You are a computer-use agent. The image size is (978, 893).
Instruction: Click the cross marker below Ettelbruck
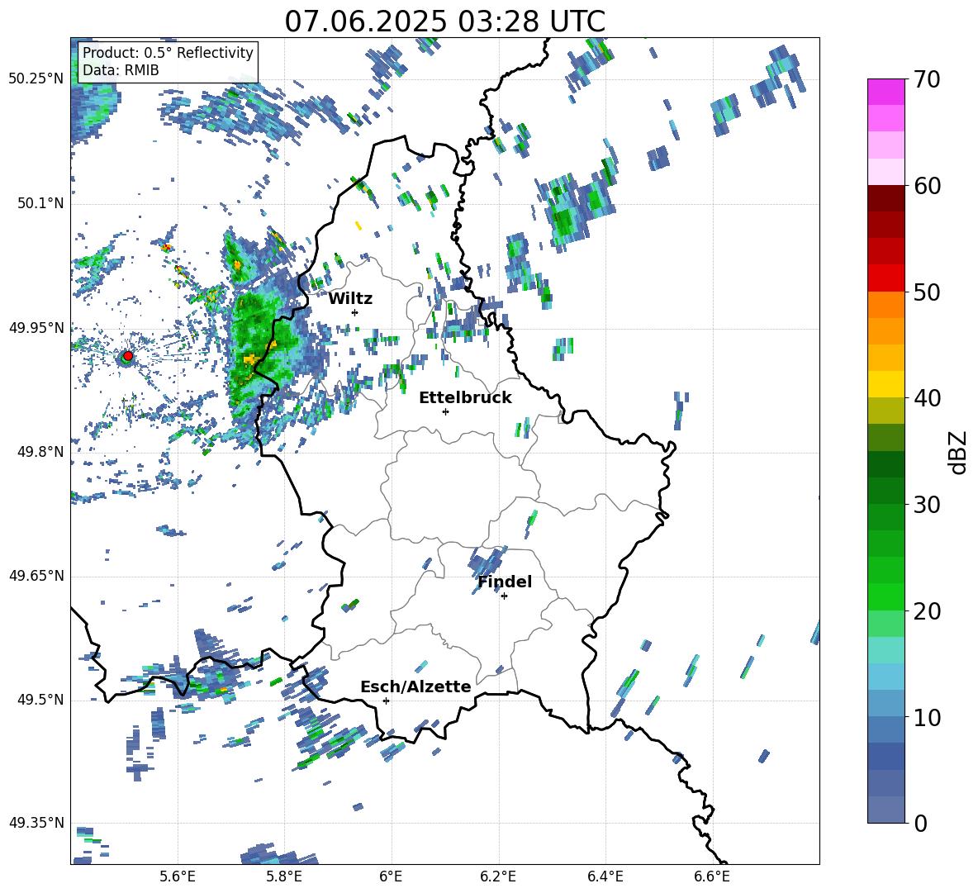(445, 411)
